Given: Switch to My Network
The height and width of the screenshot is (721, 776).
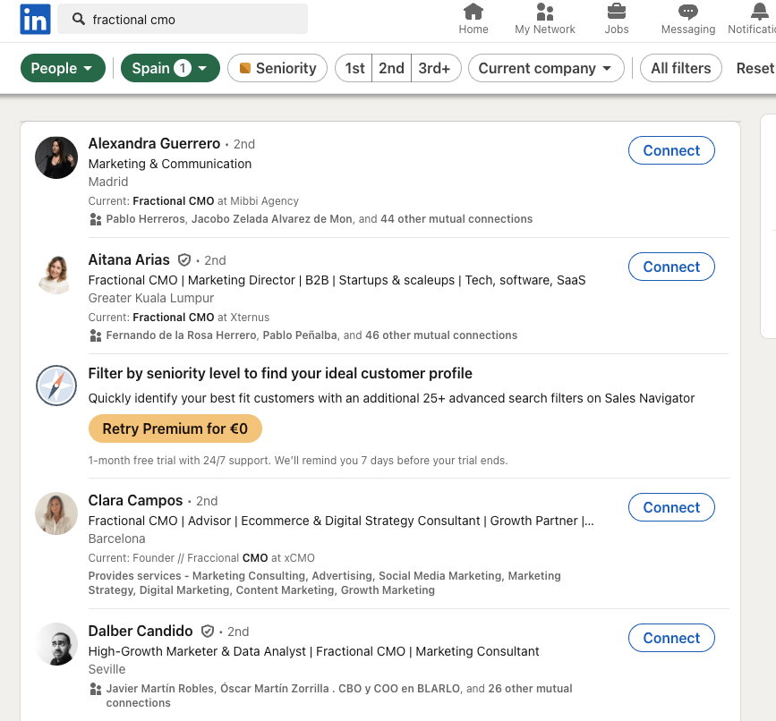Looking at the screenshot, I should pyautogui.click(x=544, y=13).
